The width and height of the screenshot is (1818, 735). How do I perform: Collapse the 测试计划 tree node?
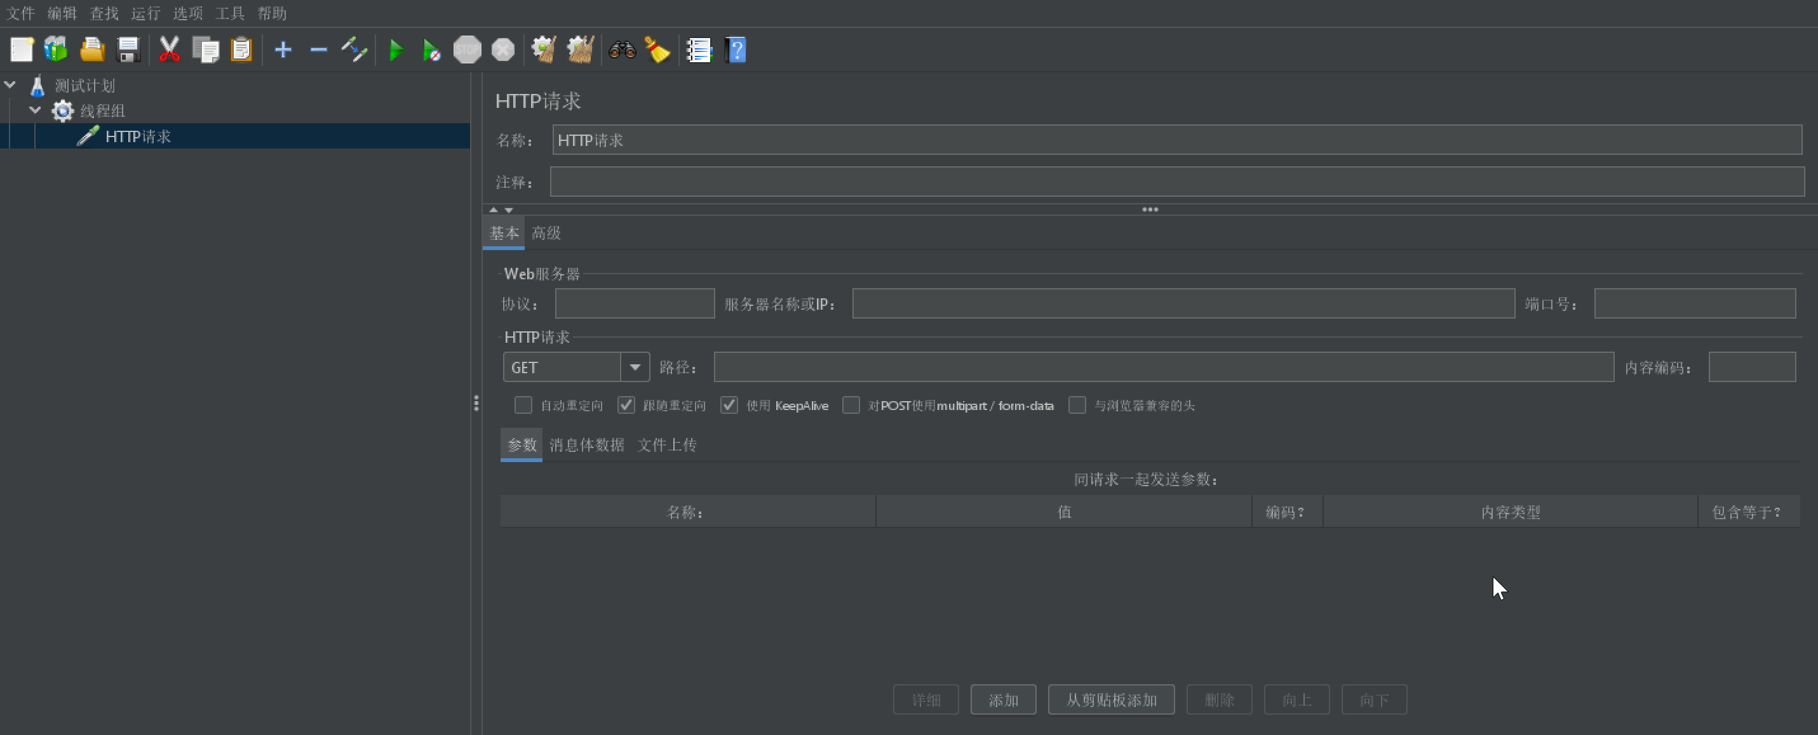(10, 84)
